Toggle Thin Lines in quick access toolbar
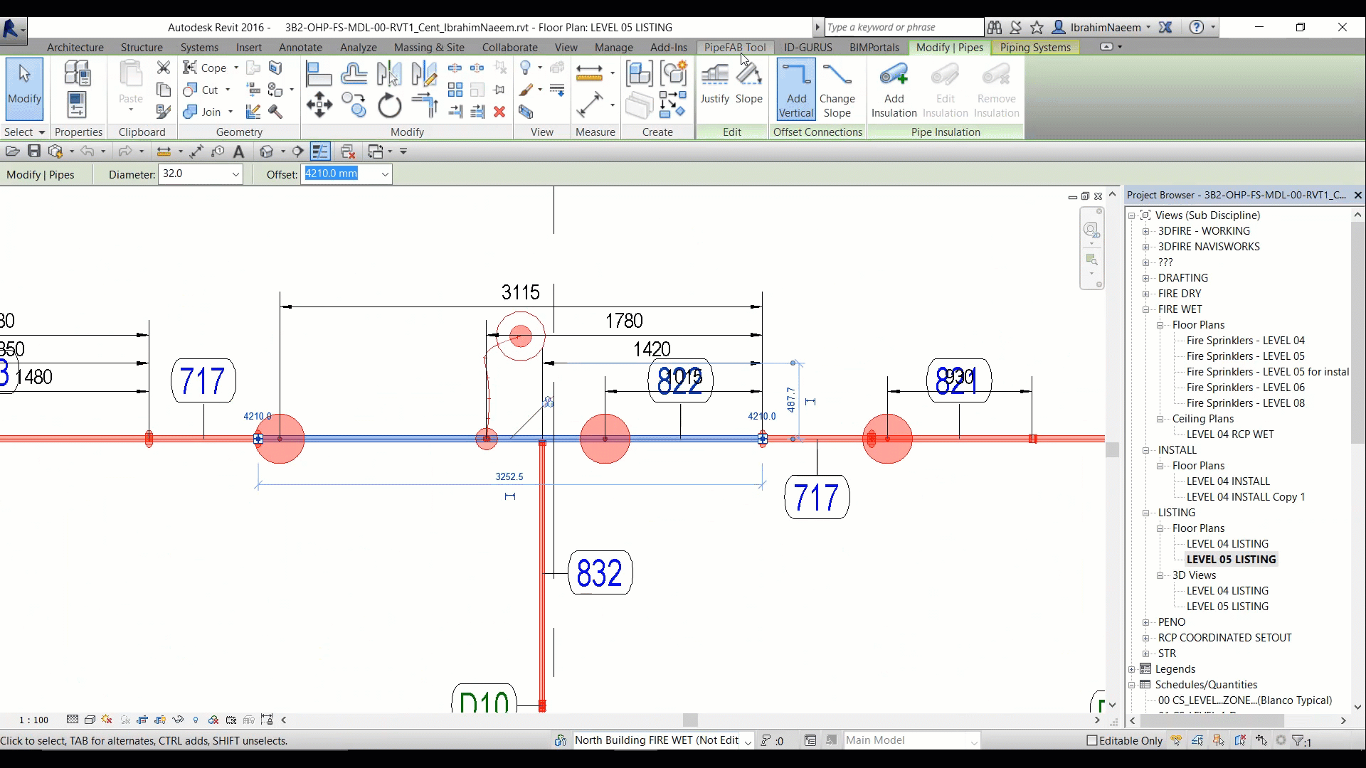Screen dimensions: 1366x768 pyautogui.click(x=320, y=151)
